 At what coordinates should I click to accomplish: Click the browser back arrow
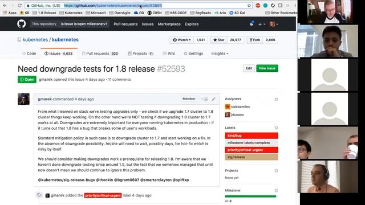click(x=5, y=5)
